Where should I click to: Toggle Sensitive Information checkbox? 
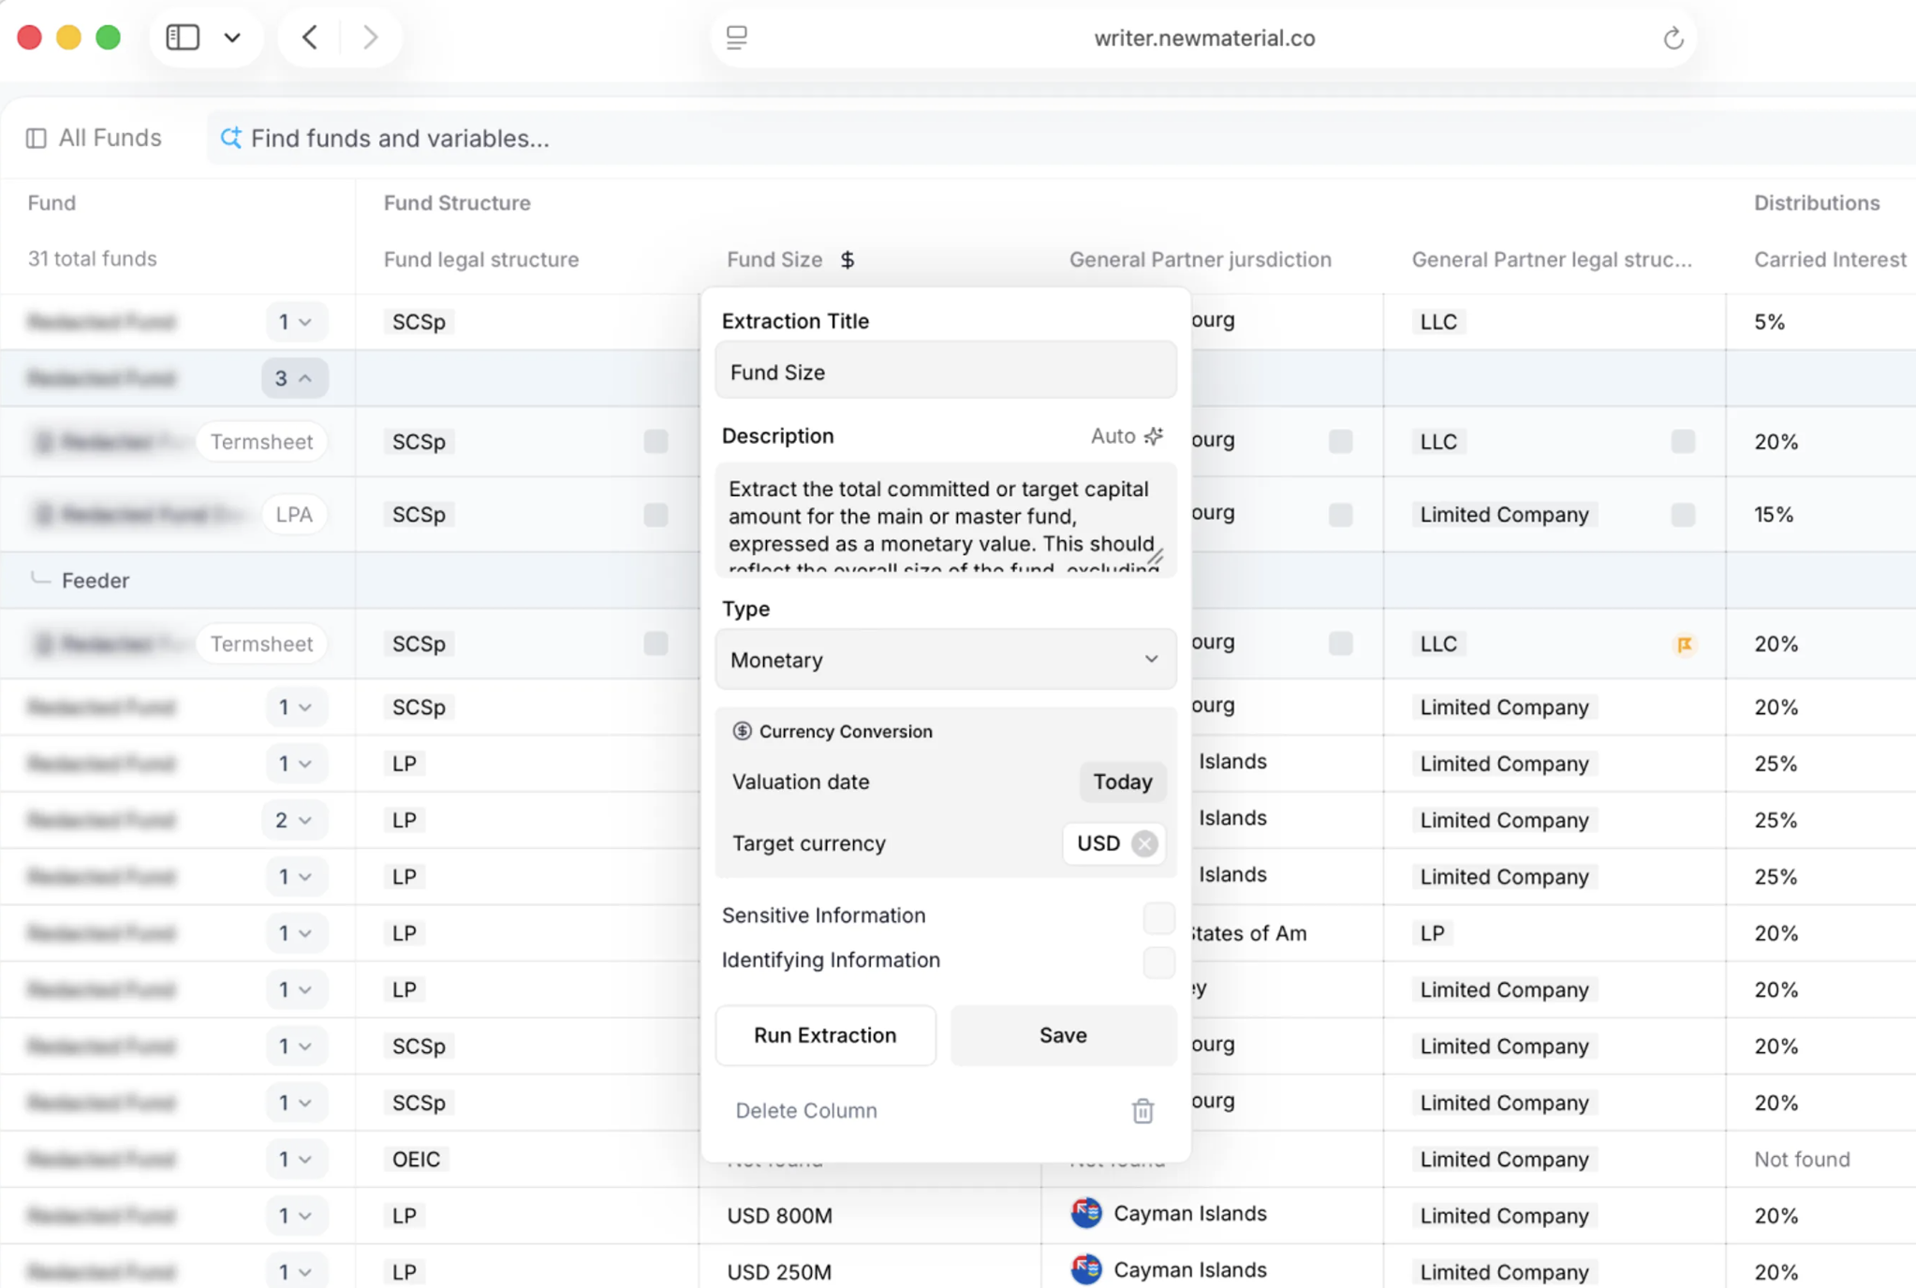pos(1158,917)
